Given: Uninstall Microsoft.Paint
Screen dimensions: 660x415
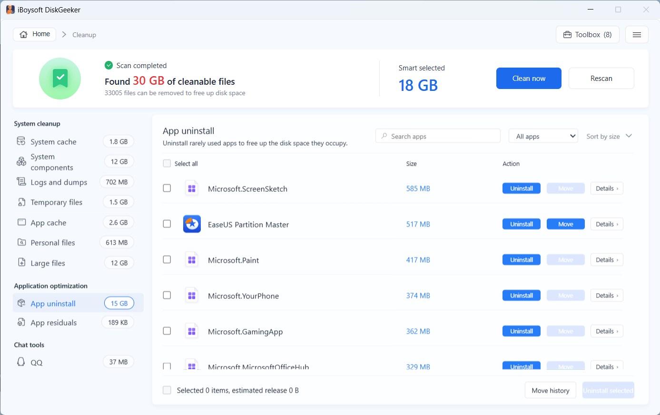Looking at the screenshot, I should click(x=522, y=260).
